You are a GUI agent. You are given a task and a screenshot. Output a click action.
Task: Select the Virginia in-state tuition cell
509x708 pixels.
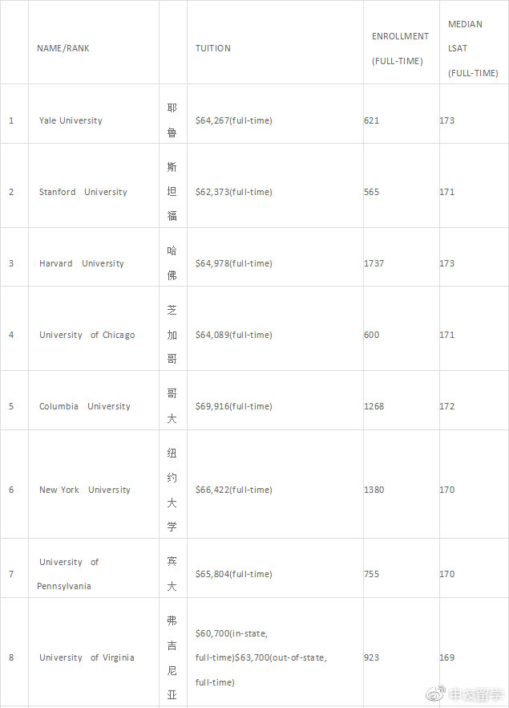275,652
